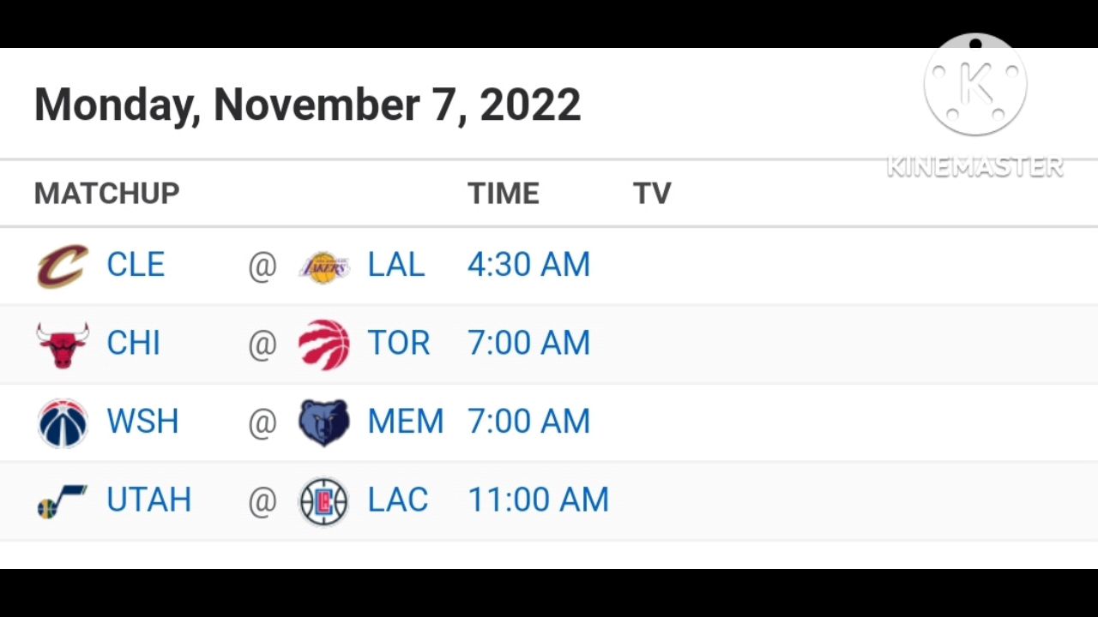Click the MATCHUP column header

(x=106, y=194)
